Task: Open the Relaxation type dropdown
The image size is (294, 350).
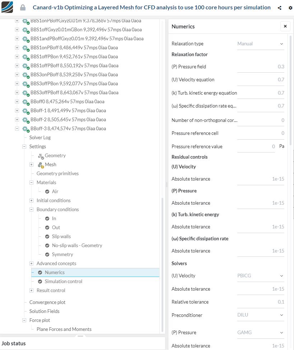Action: pyautogui.click(x=260, y=44)
